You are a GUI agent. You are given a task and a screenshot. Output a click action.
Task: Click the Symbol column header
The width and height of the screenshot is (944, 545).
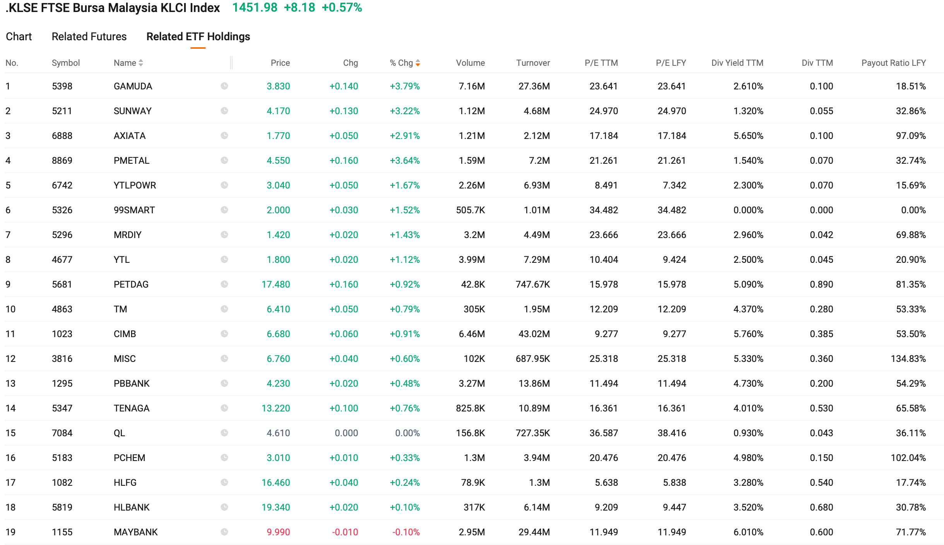66,63
